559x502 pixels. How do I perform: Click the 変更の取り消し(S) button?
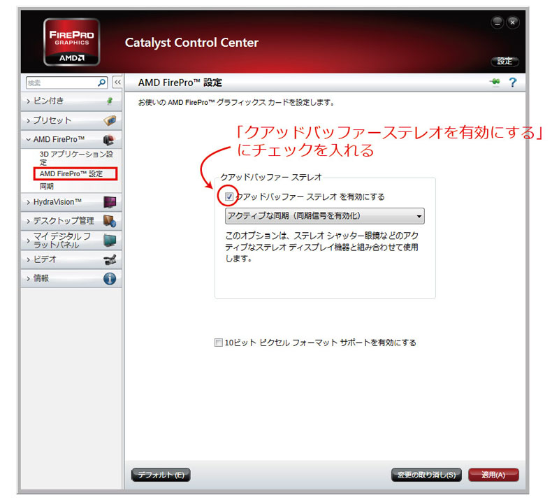[x=426, y=475]
